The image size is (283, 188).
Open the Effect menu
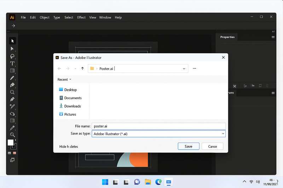(x=81, y=17)
